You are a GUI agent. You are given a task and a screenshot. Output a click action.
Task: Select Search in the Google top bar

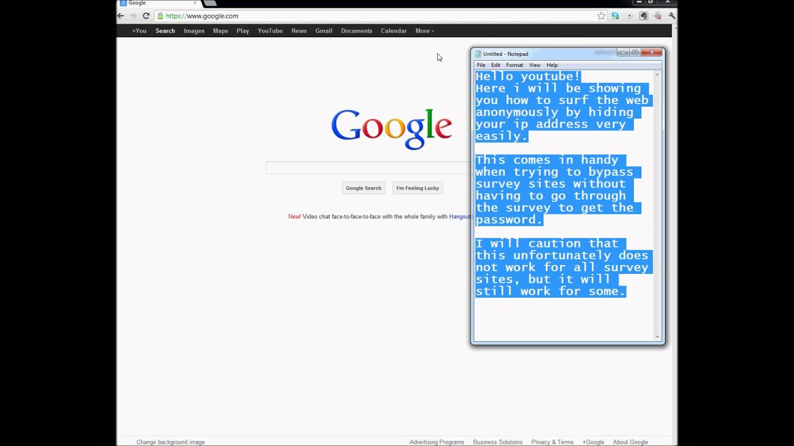pos(165,31)
